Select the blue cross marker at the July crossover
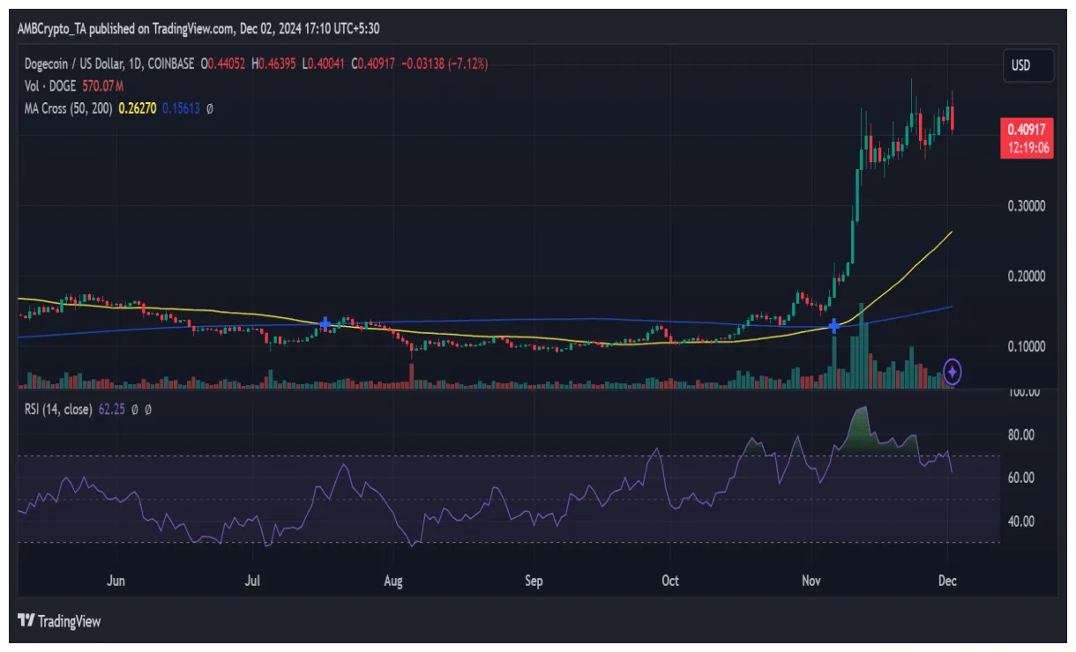 tap(325, 324)
